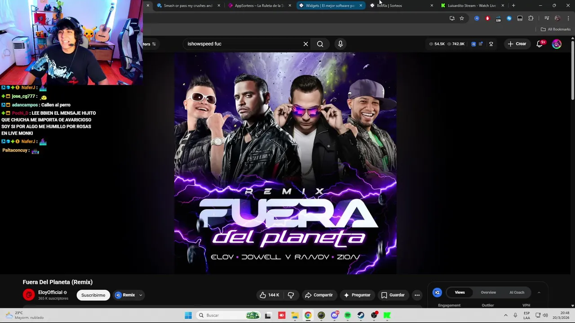Open Discord from the taskbar
This screenshot has height=323, width=575.
pyautogui.click(x=334, y=315)
